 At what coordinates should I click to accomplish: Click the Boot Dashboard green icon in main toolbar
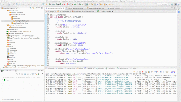49,5
